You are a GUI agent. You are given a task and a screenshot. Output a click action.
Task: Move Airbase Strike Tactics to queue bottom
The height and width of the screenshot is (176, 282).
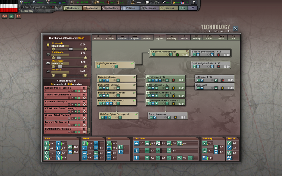click(69, 91)
